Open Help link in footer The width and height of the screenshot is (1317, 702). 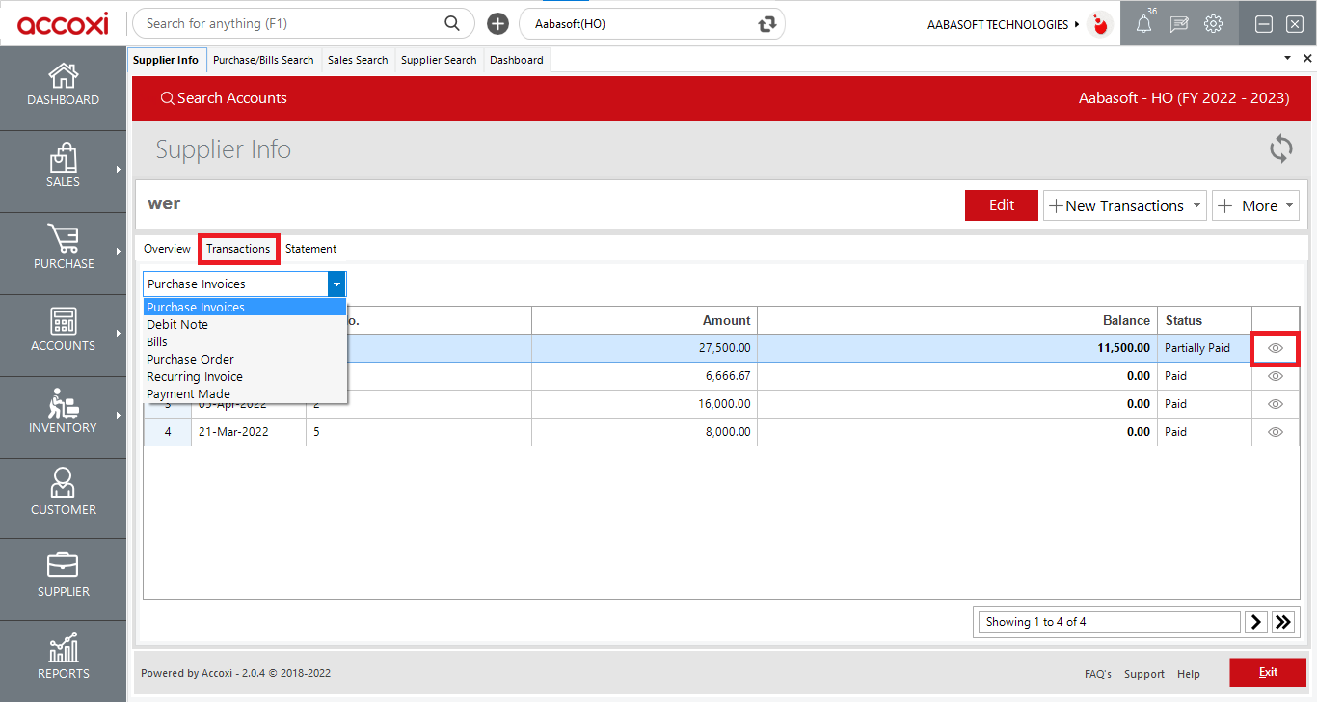pos(1189,674)
